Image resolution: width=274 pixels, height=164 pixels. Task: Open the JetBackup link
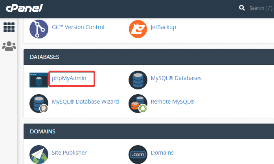point(163,27)
